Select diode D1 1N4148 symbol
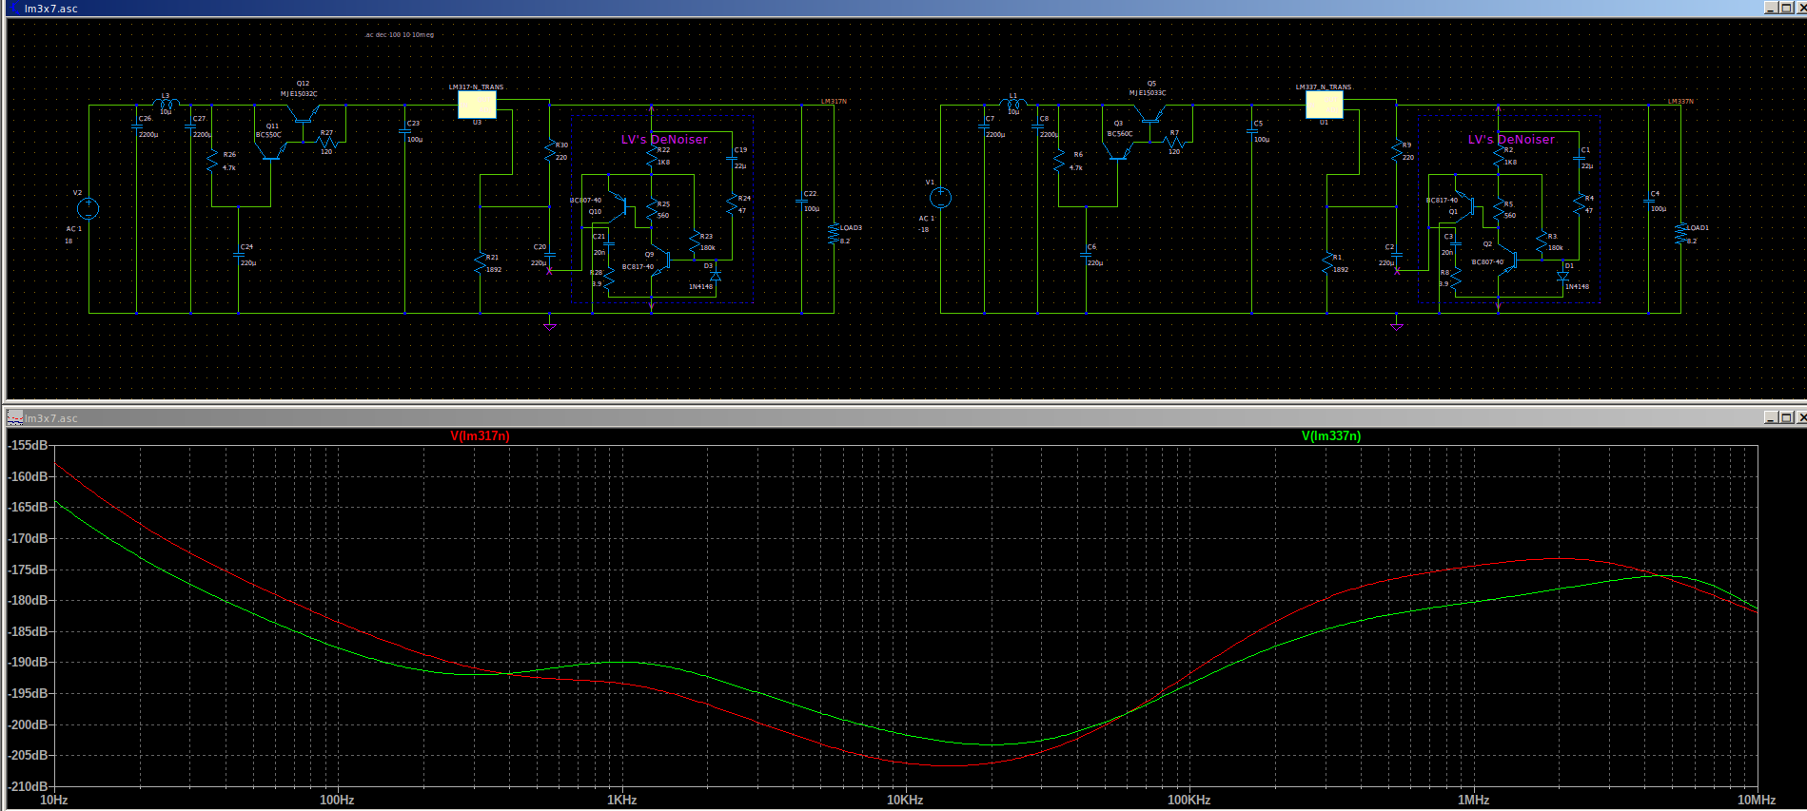This screenshot has height=811, width=1807. coord(1562,276)
